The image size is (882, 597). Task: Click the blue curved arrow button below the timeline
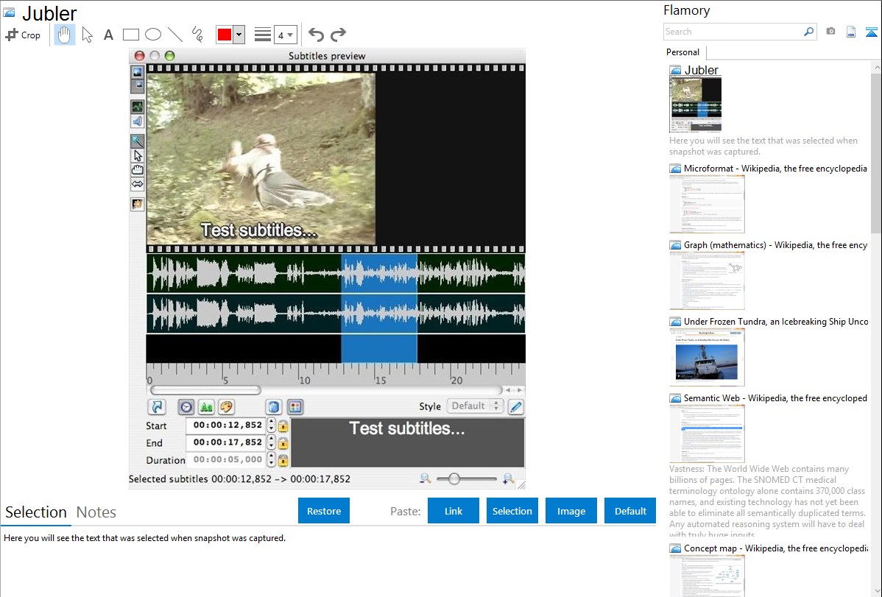pos(156,407)
